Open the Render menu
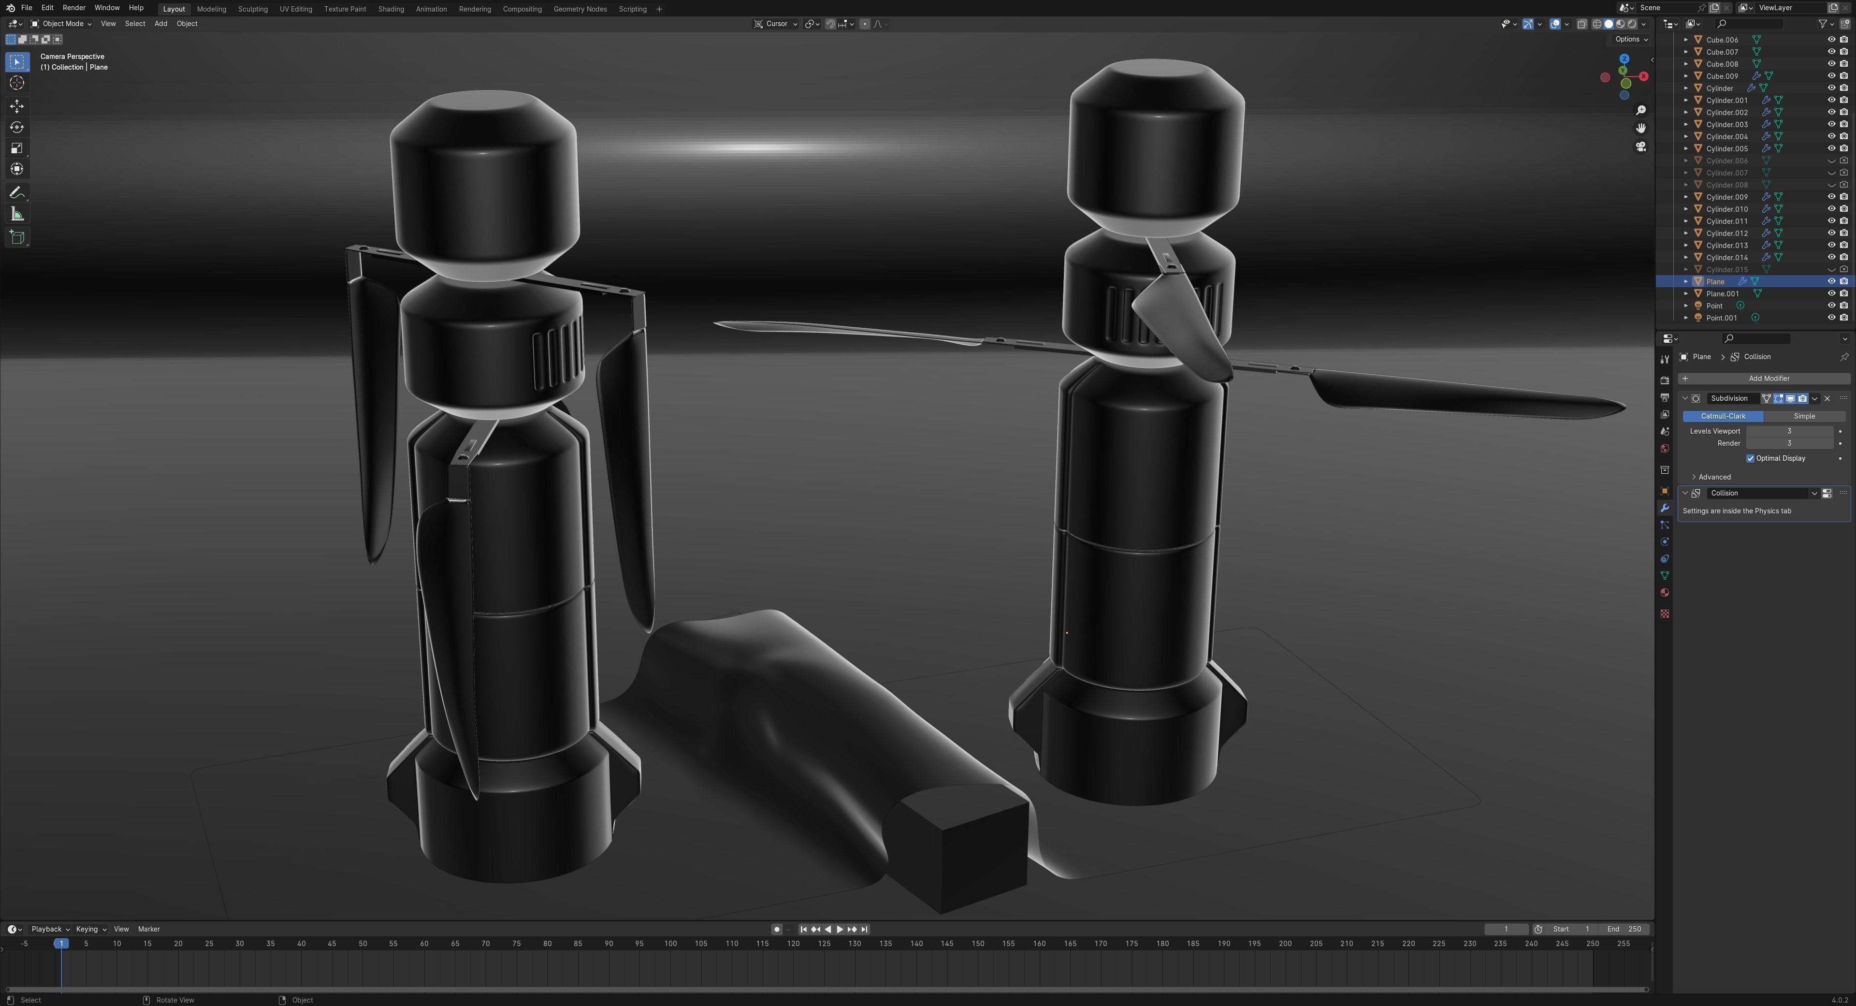Image resolution: width=1856 pixels, height=1006 pixels. pos(73,8)
